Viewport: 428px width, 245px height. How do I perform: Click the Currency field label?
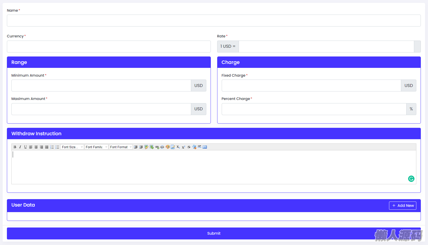point(15,36)
